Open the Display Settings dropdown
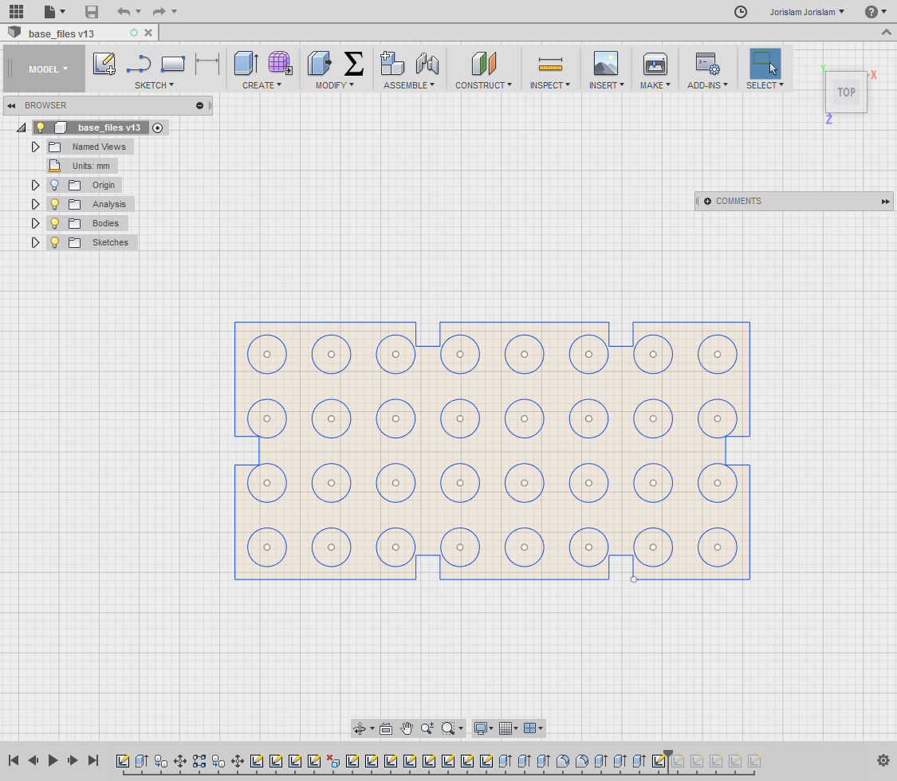The image size is (897, 781). coord(483,728)
